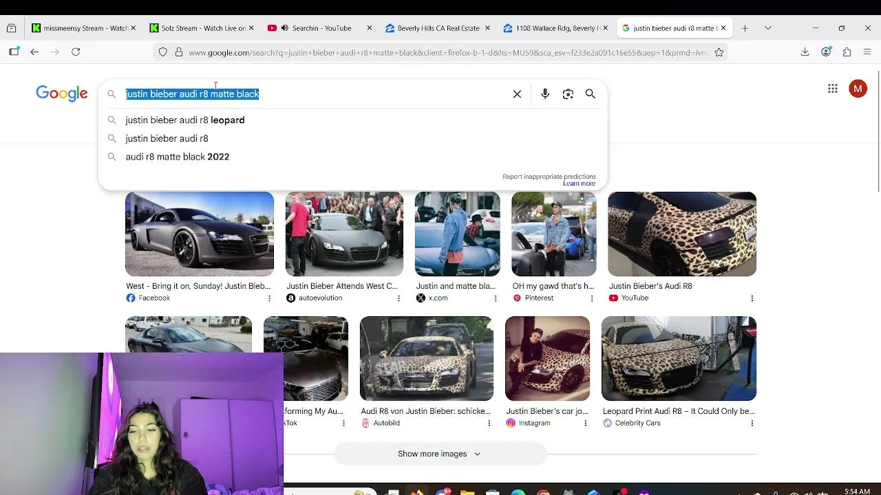Switch to the 1108 Wallace Rdg tab
This screenshot has width=881, height=495.
click(555, 28)
